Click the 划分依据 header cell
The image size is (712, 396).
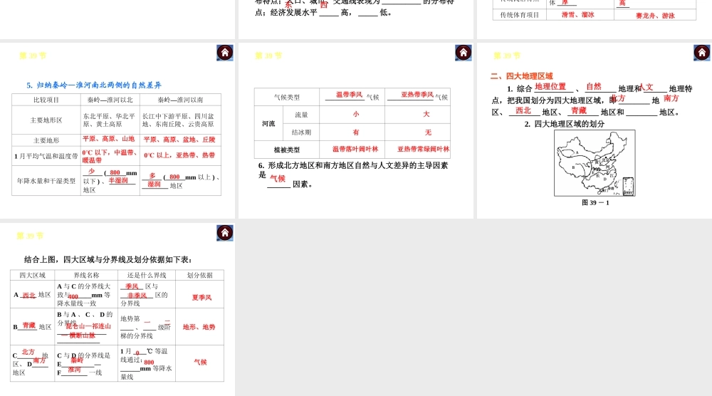[x=200, y=275]
